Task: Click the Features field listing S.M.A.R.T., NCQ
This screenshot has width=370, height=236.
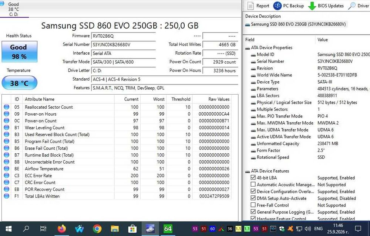Action: 165,88
